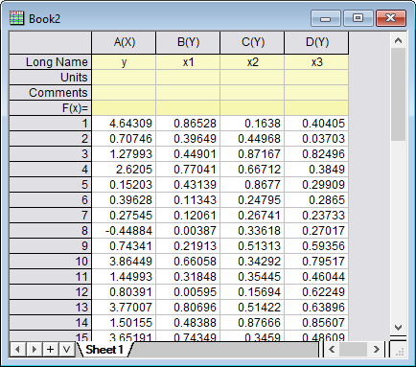
Task: Click vertical scrollbar down arrow
Action: pyautogui.click(x=398, y=328)
